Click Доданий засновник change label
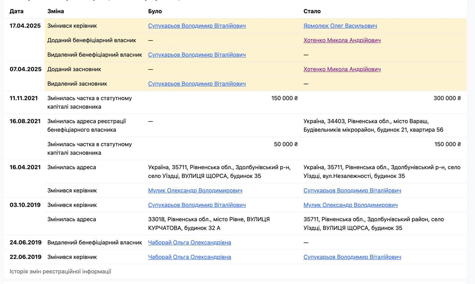The width and height of the screenshot is (475, 284). pyautogui.click(x=74, y=69)
